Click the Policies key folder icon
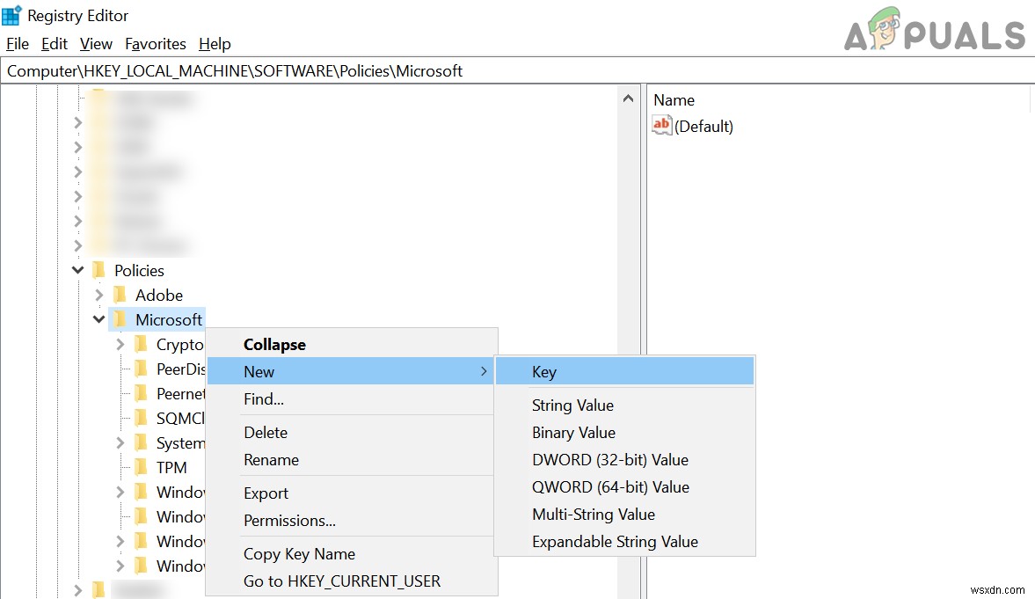This screenshot has height=599, width=1035. click(x=99, y=270)
